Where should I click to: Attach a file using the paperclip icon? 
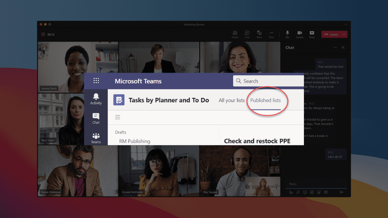(x=298, y=192)
